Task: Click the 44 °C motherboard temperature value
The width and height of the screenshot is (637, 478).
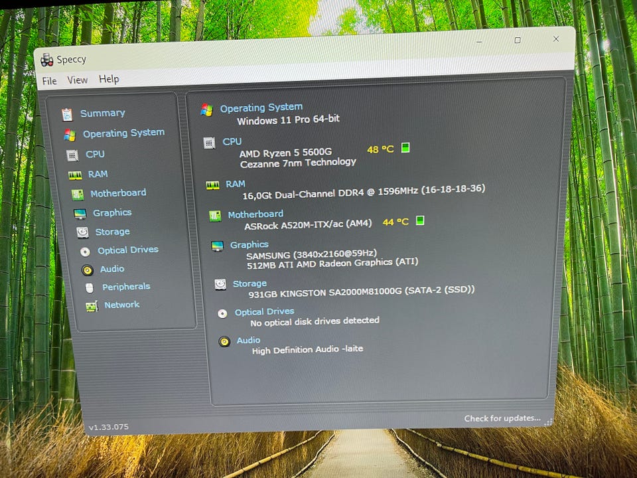Action: click(395, 222)
